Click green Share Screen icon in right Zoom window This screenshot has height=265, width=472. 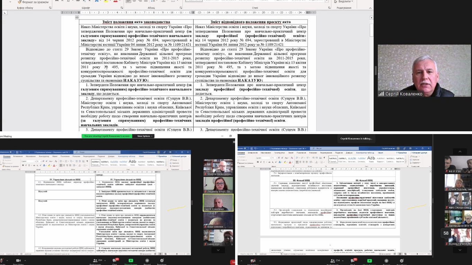point(369,261)
